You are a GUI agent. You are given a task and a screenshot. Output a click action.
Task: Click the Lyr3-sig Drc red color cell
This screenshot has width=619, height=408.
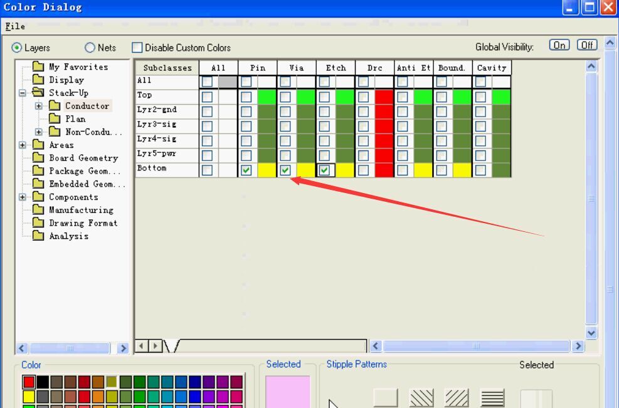(x=384, y=126)
